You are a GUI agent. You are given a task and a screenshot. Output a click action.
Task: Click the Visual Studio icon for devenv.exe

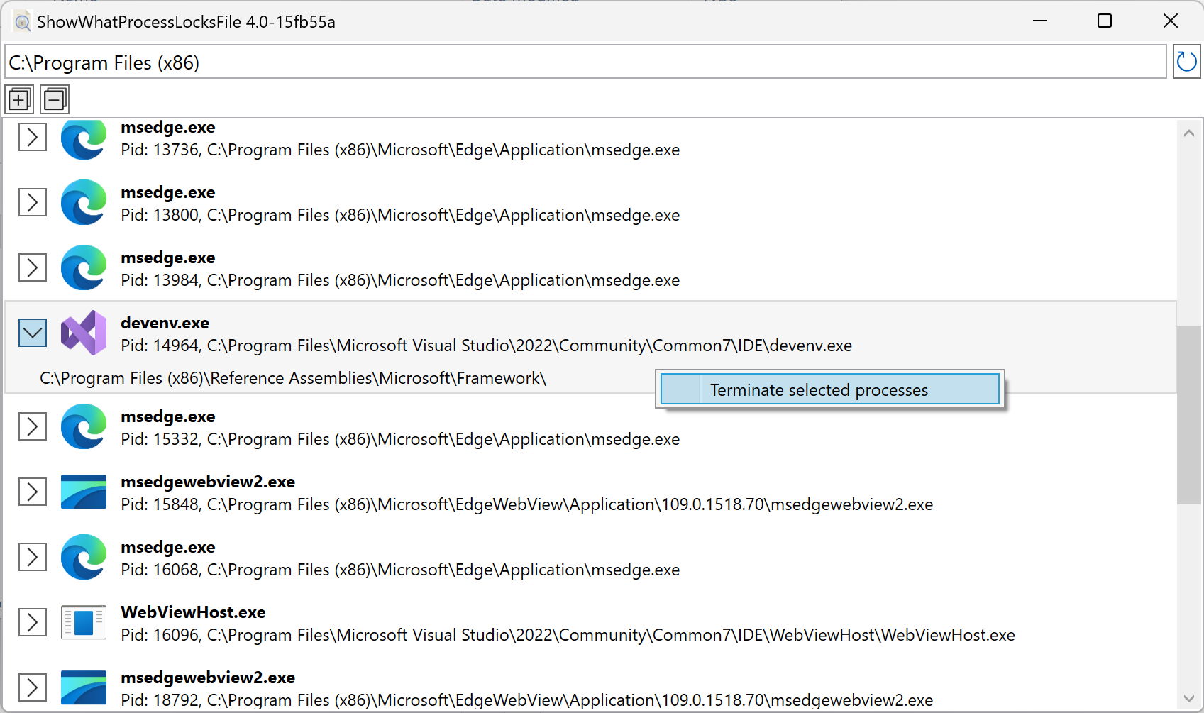(84, 333)
